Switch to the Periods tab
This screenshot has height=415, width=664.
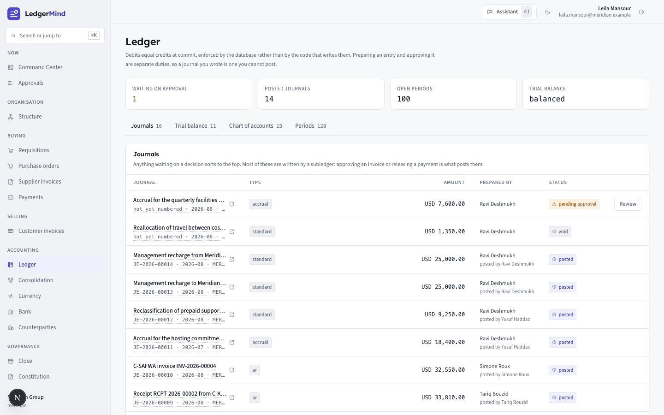click(311, 126)
